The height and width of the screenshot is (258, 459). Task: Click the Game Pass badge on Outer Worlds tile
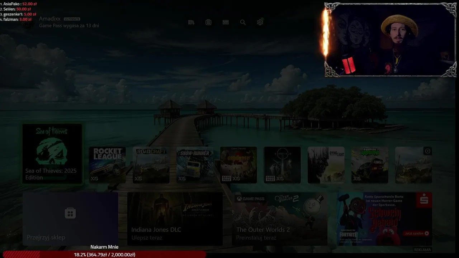click(250, 199)
